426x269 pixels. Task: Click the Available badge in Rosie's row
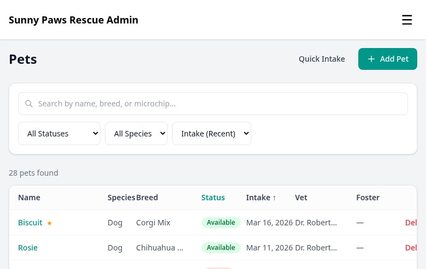point(221,248)
